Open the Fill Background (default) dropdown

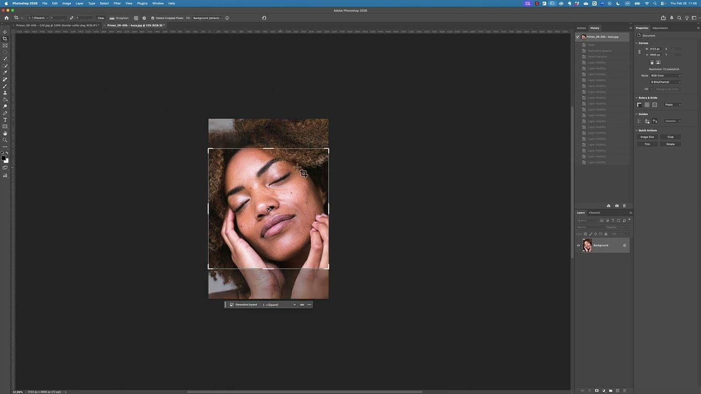coord(207,18)
